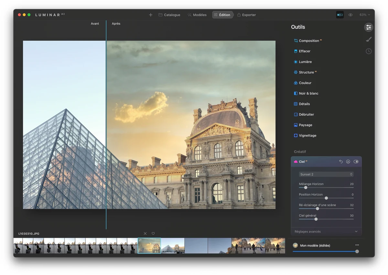This screenshot has width=388, height=275.
Task: Click the Ré-éclairage value 32
Action: pos(352,205)
